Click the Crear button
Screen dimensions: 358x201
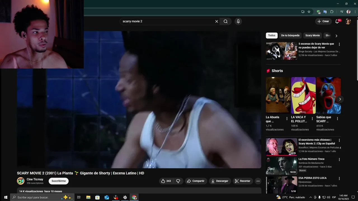[323, 21]
